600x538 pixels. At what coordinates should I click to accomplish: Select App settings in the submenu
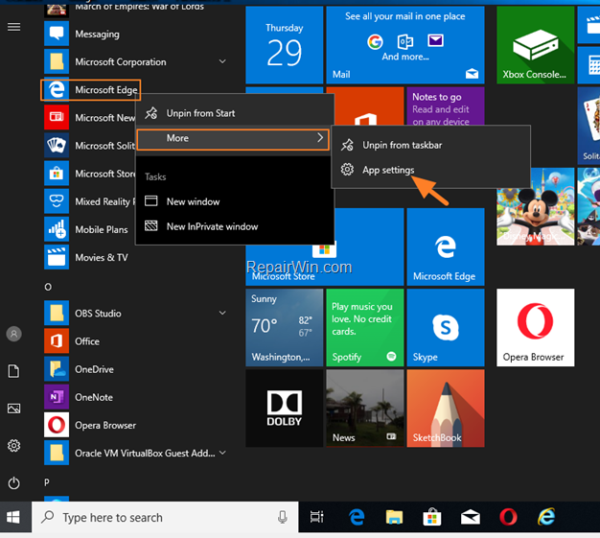pyautogui.click(x=431, y=170)
